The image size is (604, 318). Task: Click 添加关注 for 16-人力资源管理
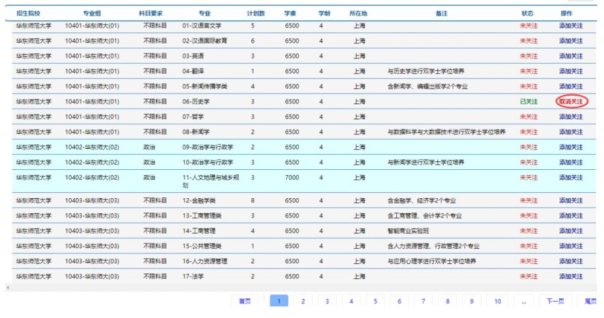pos(571,261)
